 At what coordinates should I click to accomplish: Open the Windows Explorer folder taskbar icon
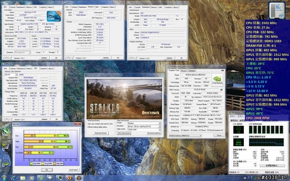point(23,178)
